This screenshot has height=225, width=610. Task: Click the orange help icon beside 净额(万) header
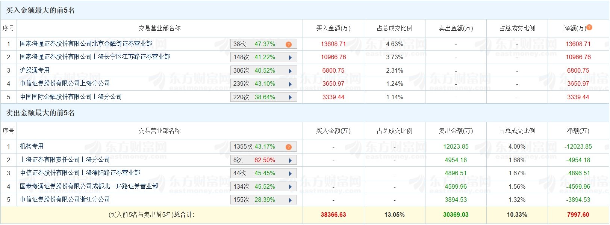tap(589, 27)
